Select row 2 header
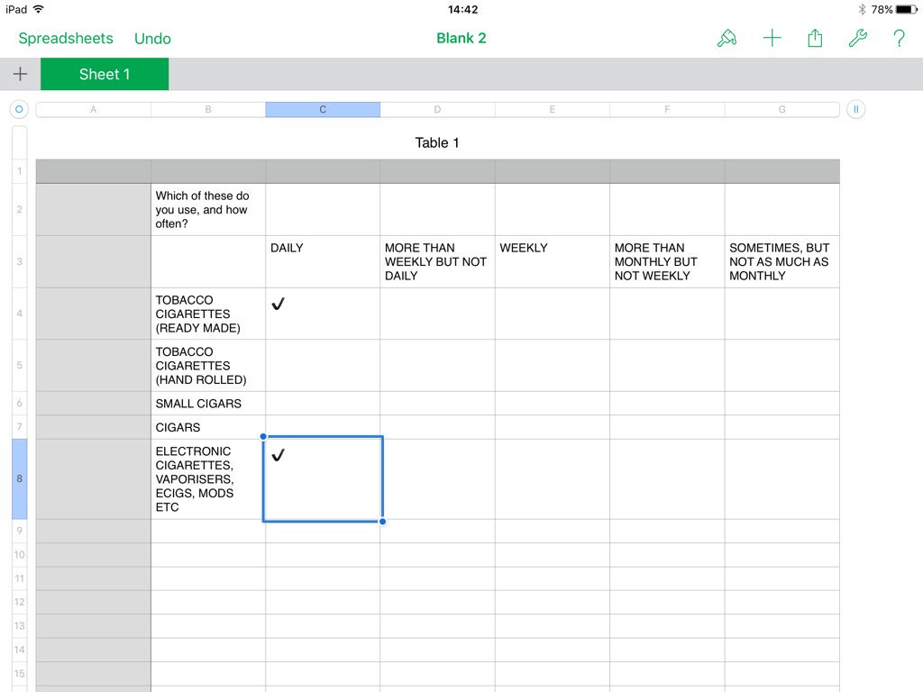The height and width of the screenshot is (692, 923). pyautogui.click(x=20, y=209)
